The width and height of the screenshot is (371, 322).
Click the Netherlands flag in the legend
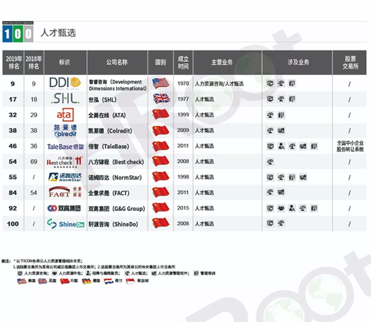point(109,281)
